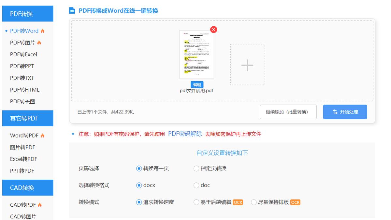
Task: Delete the uploaded file via the red X icon
Action: pyautogui.click(x=213, y=29)
